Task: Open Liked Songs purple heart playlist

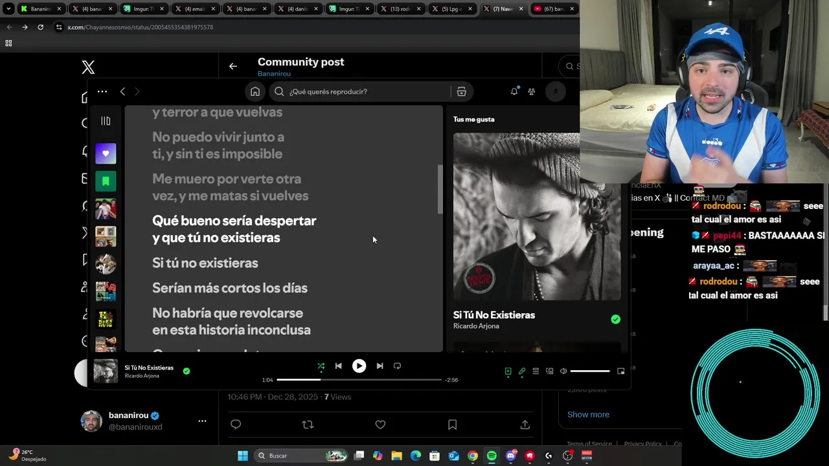Action: (x=106, y=153)
